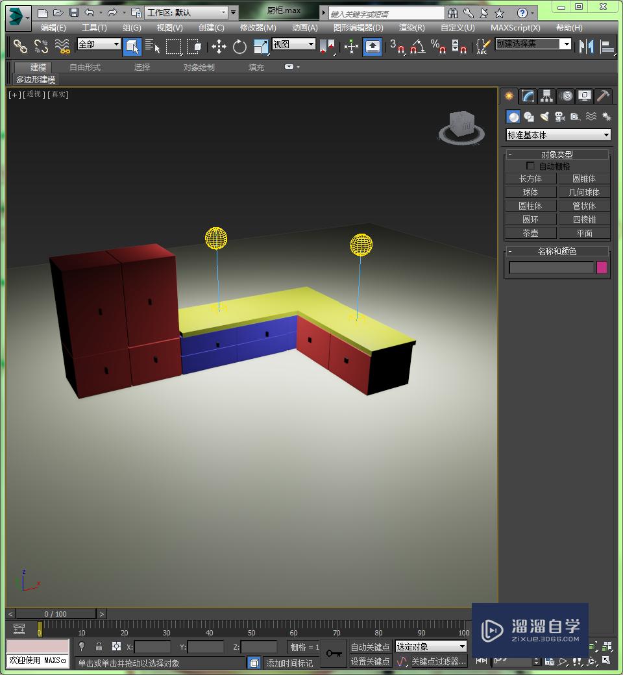Expand the 全部 selection filter dropdown
623x675 pixels.
pyautogui.click(x=99, y=44)
